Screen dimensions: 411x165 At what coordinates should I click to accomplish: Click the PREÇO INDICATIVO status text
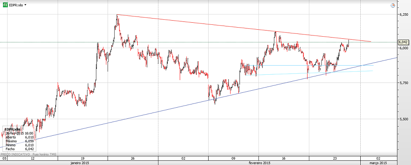tap(15, 154)
